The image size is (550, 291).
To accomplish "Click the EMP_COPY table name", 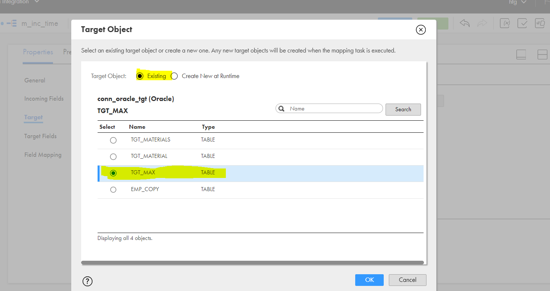I will pos(145,189).
